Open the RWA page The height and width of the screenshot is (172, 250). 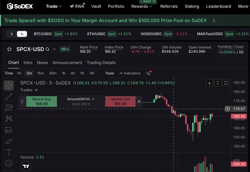click(77, 6)
